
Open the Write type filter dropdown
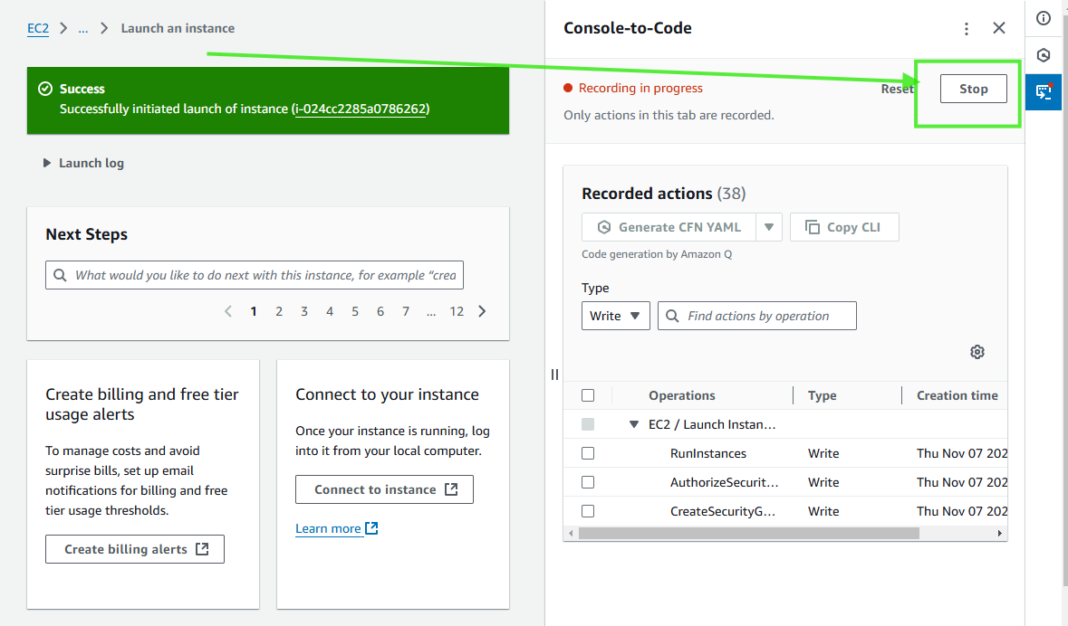615,316
